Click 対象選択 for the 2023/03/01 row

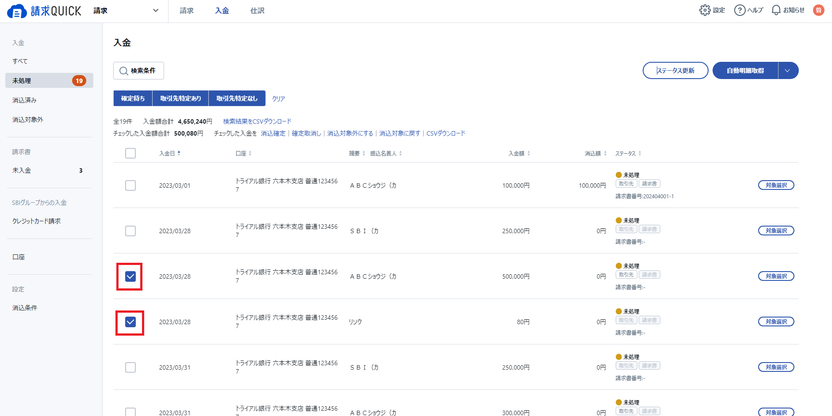point(776,185)
